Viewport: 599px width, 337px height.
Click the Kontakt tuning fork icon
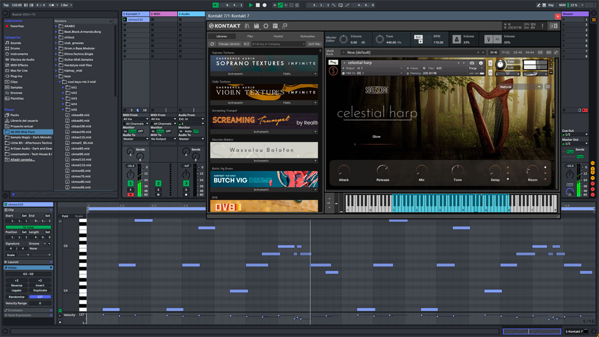tap(488, 39)
